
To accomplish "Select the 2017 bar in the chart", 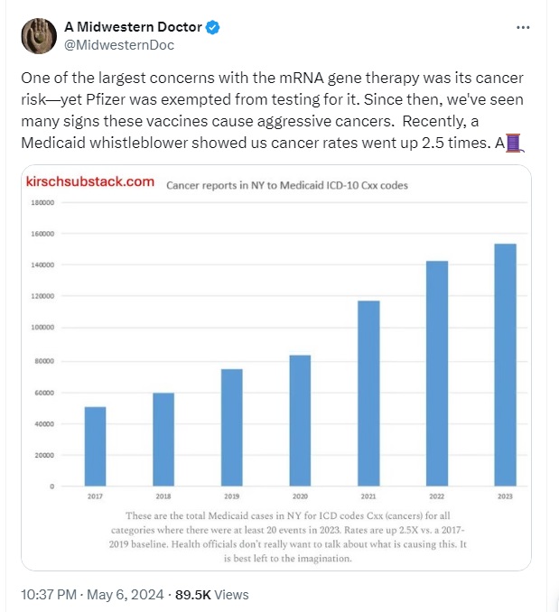I will (95, 447).
